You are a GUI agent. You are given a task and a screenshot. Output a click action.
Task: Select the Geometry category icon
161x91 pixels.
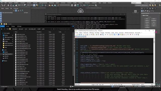(142, 11)
